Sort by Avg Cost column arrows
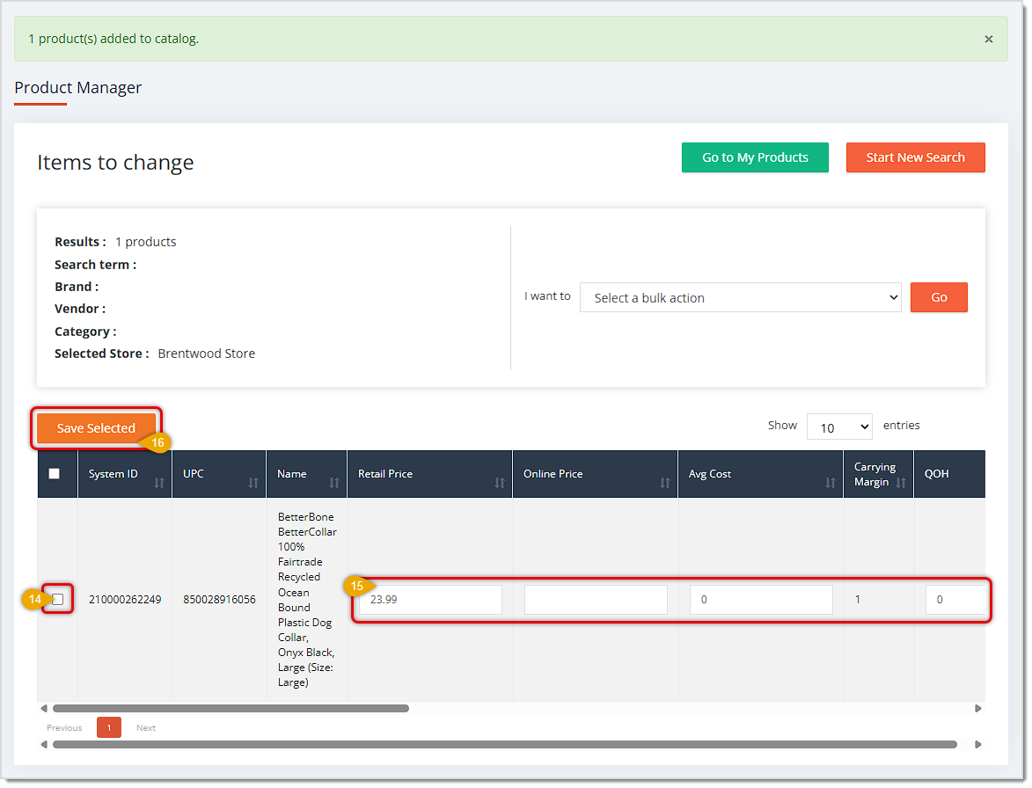This screenshot has width=1032, height=788. click(831, 484)
